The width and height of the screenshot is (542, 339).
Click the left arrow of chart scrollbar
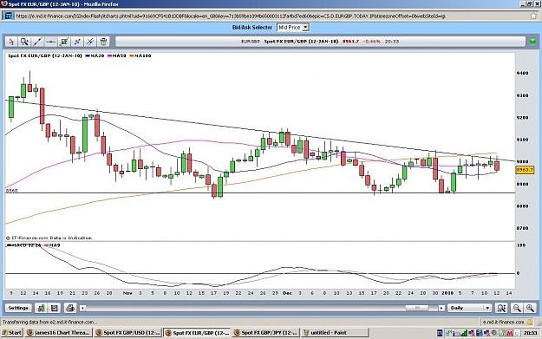[x=82, y=308]
